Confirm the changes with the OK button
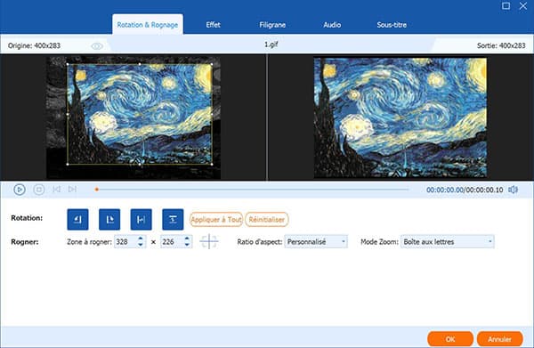 pos(450,339)
